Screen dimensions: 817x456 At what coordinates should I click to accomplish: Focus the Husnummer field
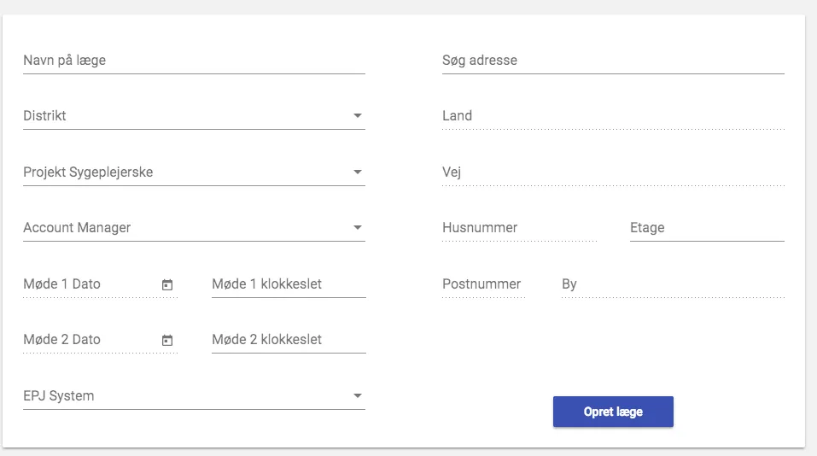coord(518,228)
